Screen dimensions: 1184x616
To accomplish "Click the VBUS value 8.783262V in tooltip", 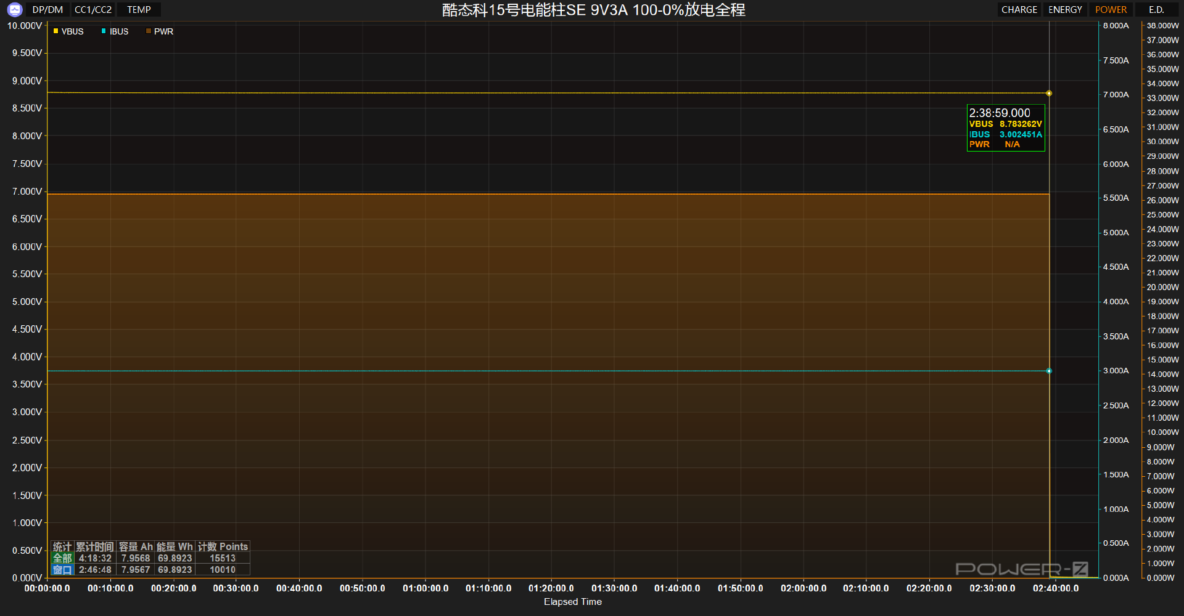I will click(x=1021, y=124).
